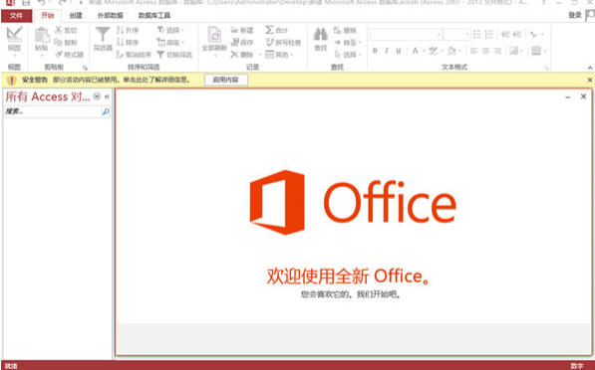Switch to the 外部数据 tab
This screenshot has width=595, height=370.
(110, 16)
